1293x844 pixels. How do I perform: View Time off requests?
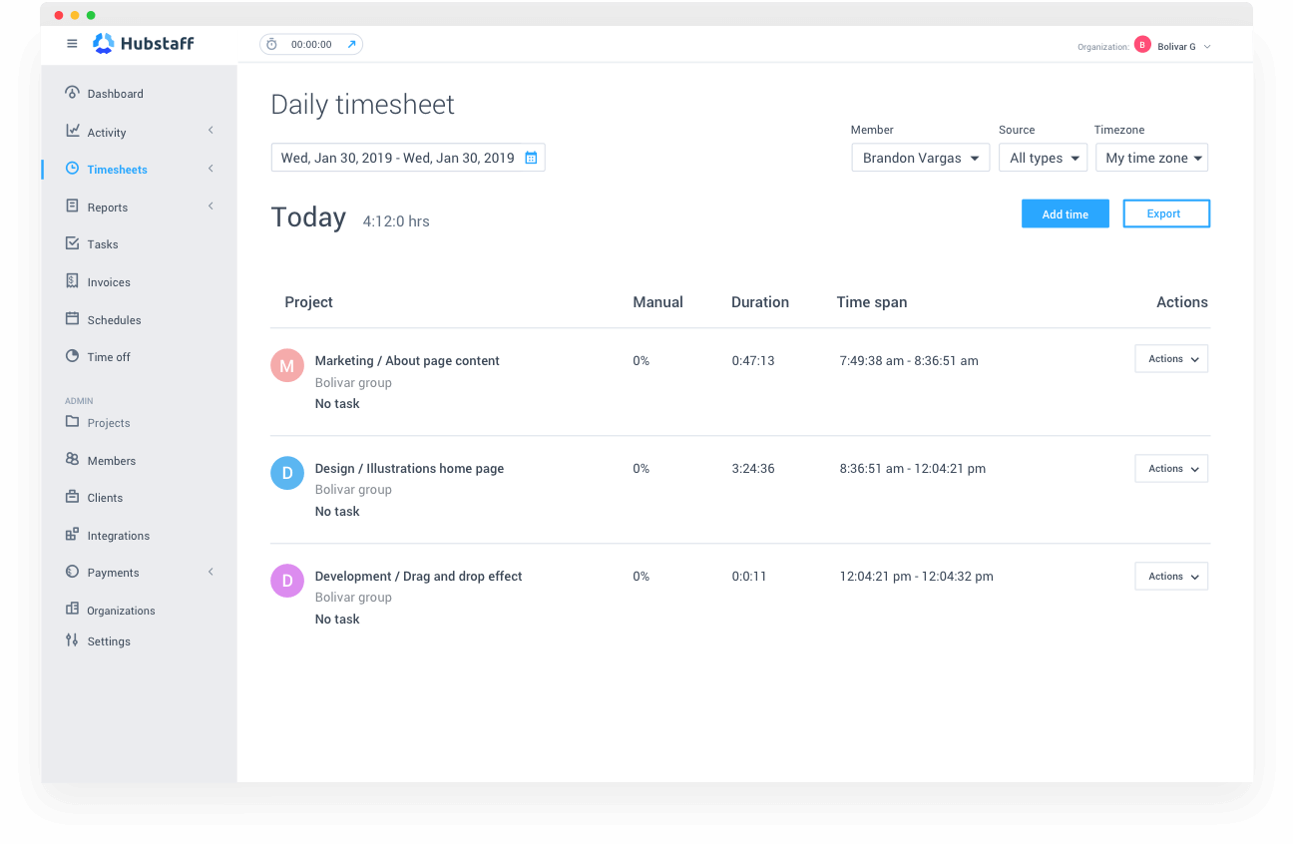click(108, 356)
